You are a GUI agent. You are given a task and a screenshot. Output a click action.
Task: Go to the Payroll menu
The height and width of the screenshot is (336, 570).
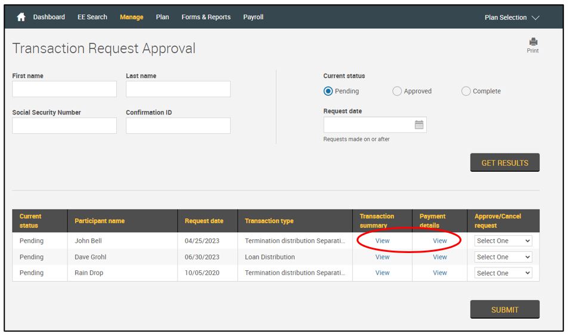[253, 17]
